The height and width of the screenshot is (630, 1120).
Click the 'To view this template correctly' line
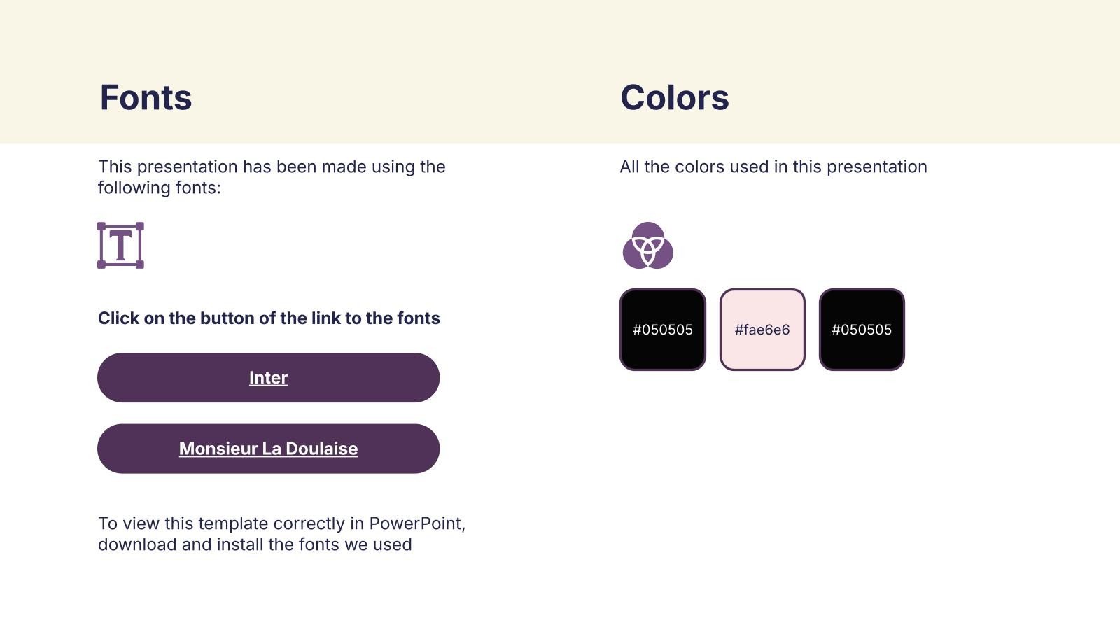pos(281,524)
